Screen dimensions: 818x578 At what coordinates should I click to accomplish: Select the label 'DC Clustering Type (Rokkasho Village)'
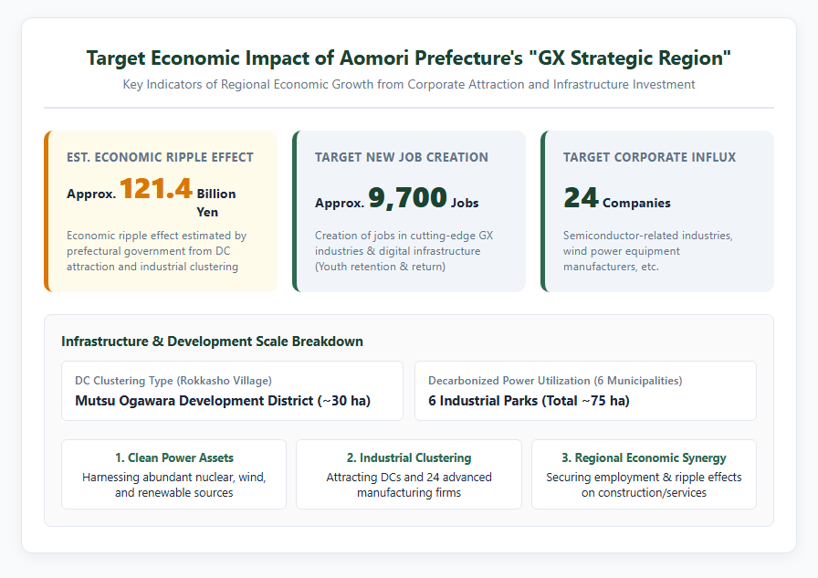click(173, 381)
